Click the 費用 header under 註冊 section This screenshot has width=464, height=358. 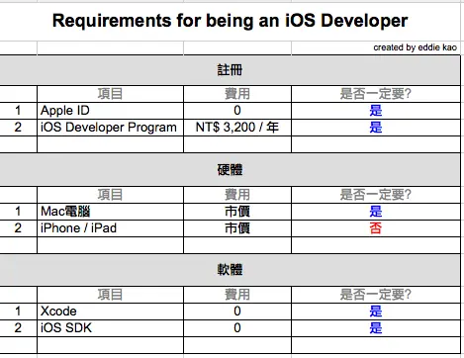tap(237, 94)
